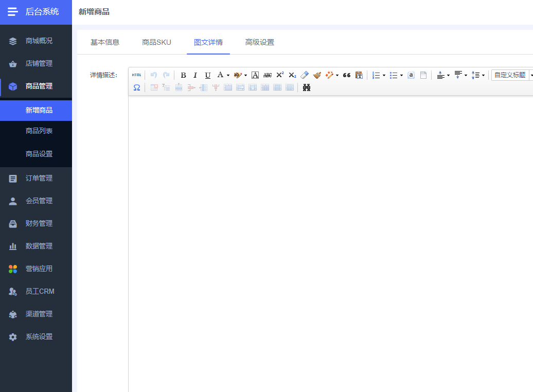This screenshot has width=533, height=392.
Task: Open 商品列表 in the sidebar submenu
Action: (x=36, y=131)
